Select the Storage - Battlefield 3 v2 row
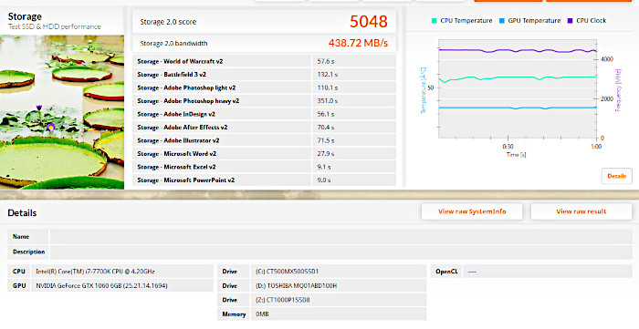Image resolution: width=639 pixels, height=329 pixels. tap(264, 75)
